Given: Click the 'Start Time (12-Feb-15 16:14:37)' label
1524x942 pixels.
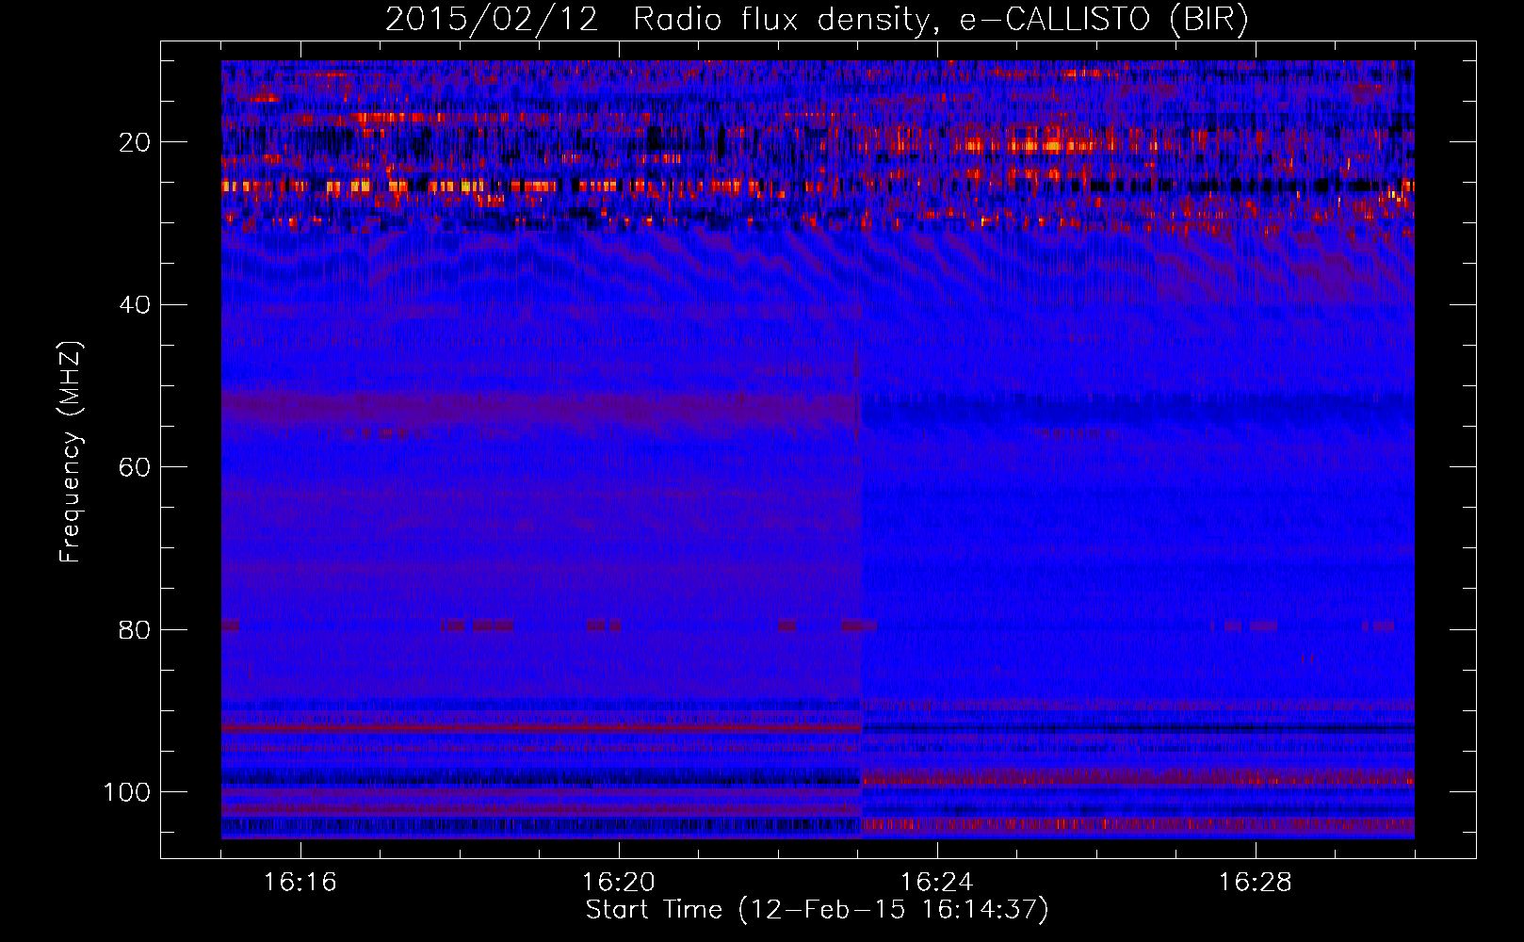Looking at the screenshot, I should click(817, 910).
